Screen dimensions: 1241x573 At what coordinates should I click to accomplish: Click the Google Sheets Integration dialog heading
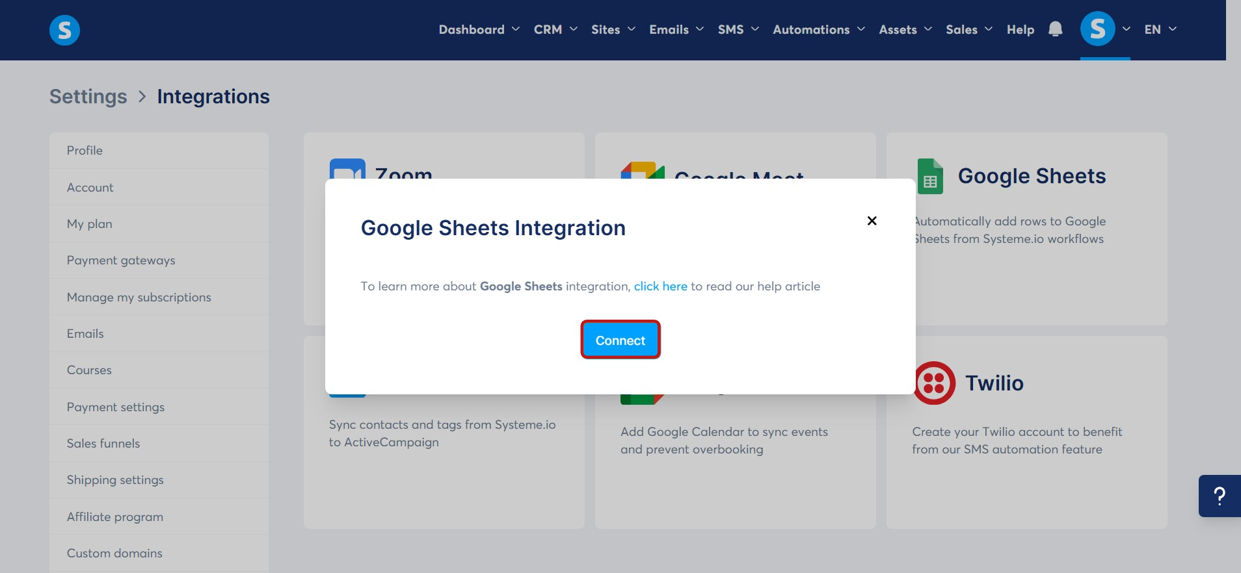[x=493, y=228]
